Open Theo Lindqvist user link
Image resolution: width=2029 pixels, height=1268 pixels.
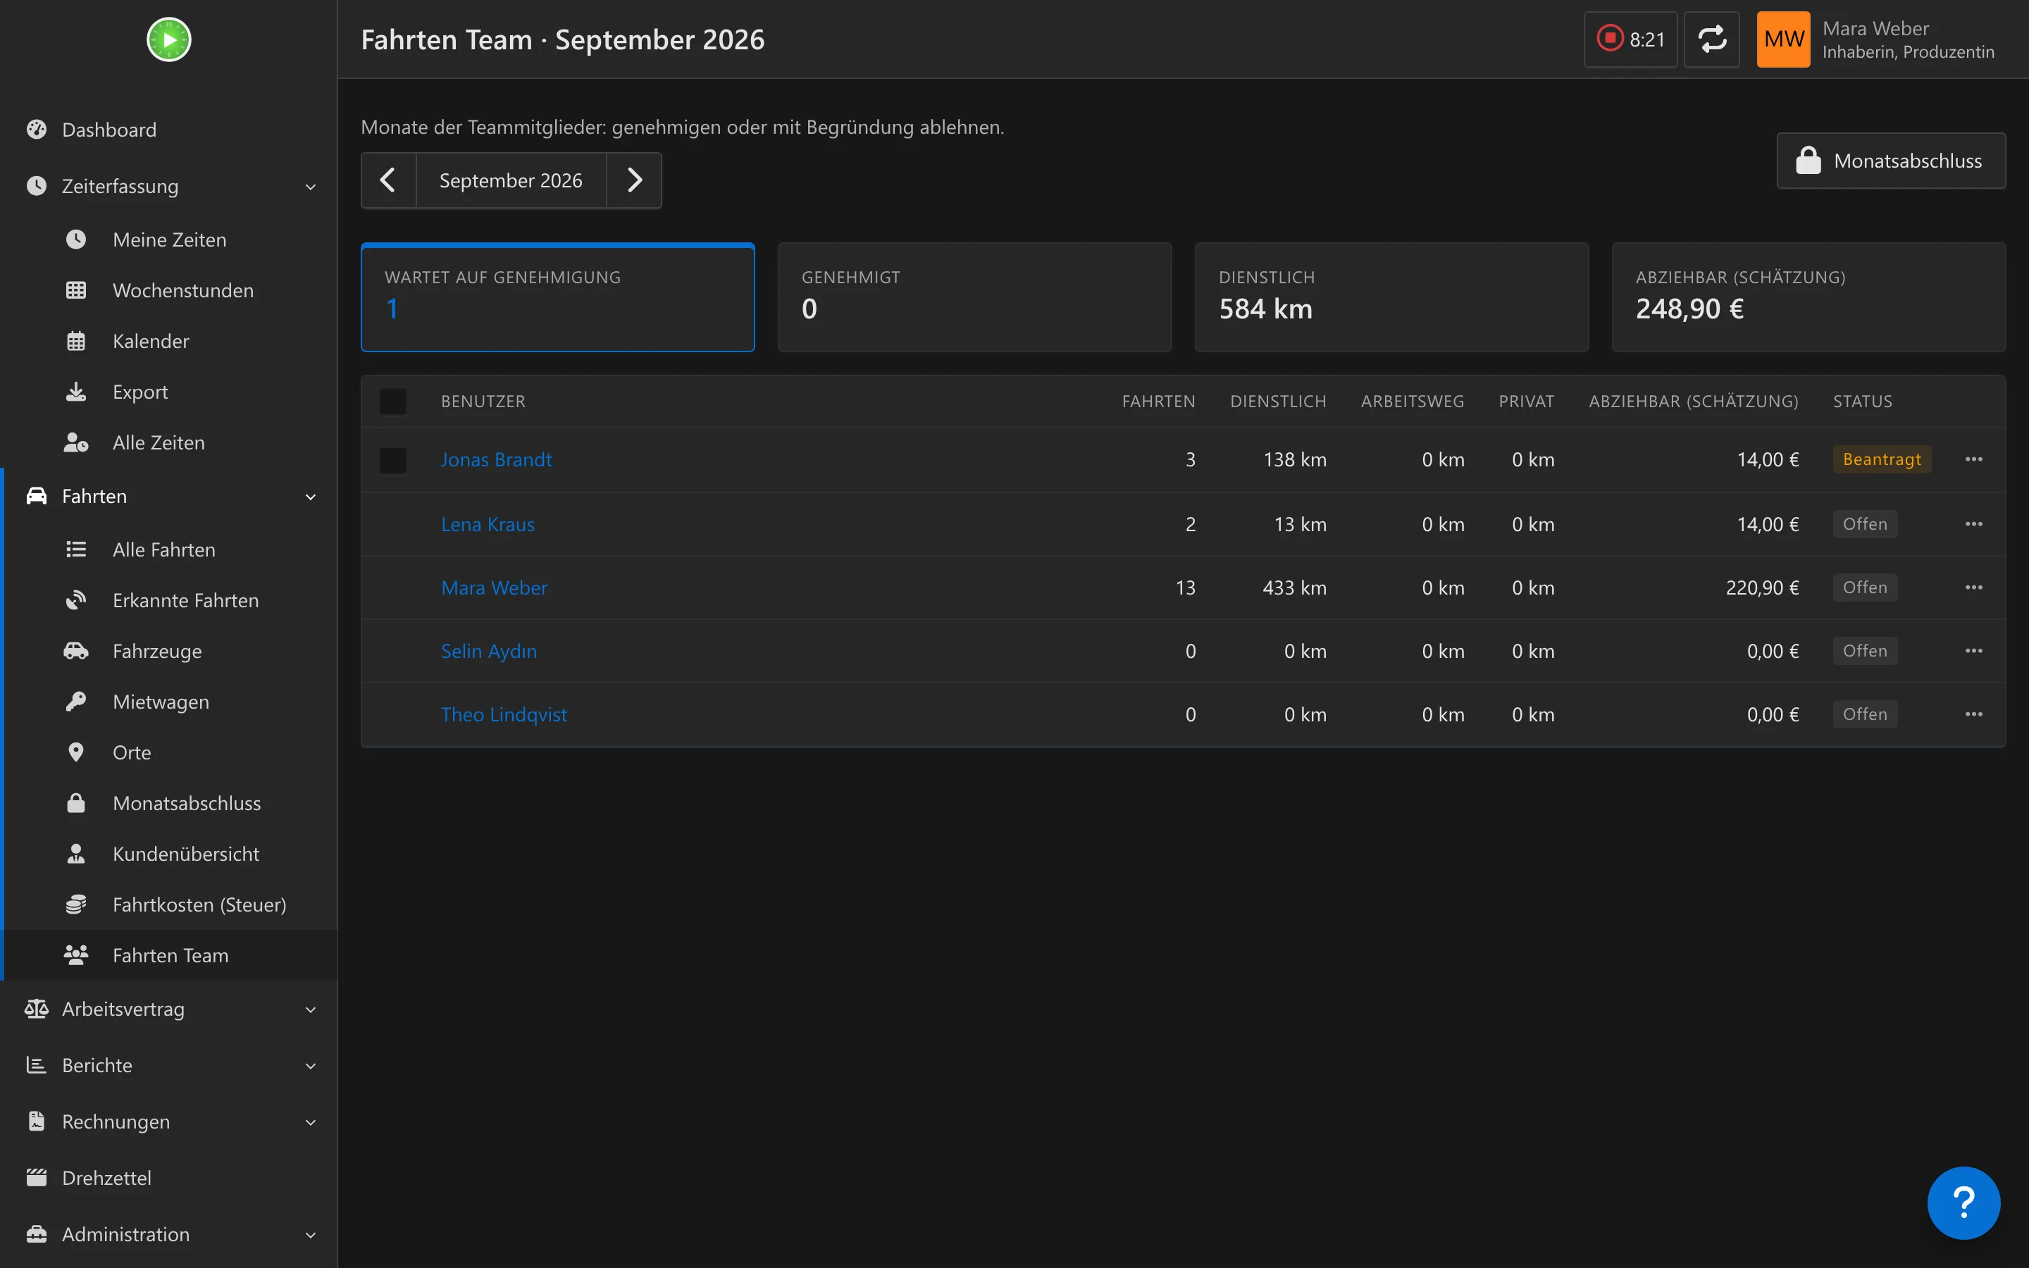tap(504, 714)
